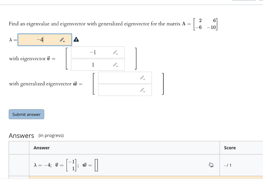263x183 pixels.
Task: Click the Submit answer button
Action: pos(26,114)
